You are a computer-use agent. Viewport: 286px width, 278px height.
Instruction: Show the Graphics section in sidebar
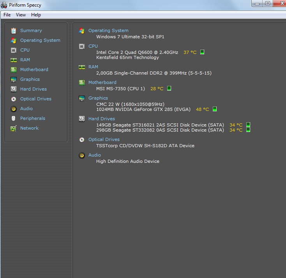click(30, 79)
